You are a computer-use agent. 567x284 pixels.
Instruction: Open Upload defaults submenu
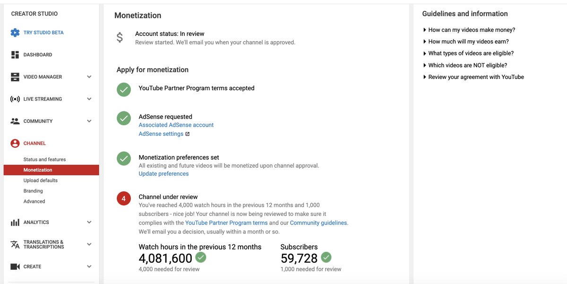pos(41,181)
